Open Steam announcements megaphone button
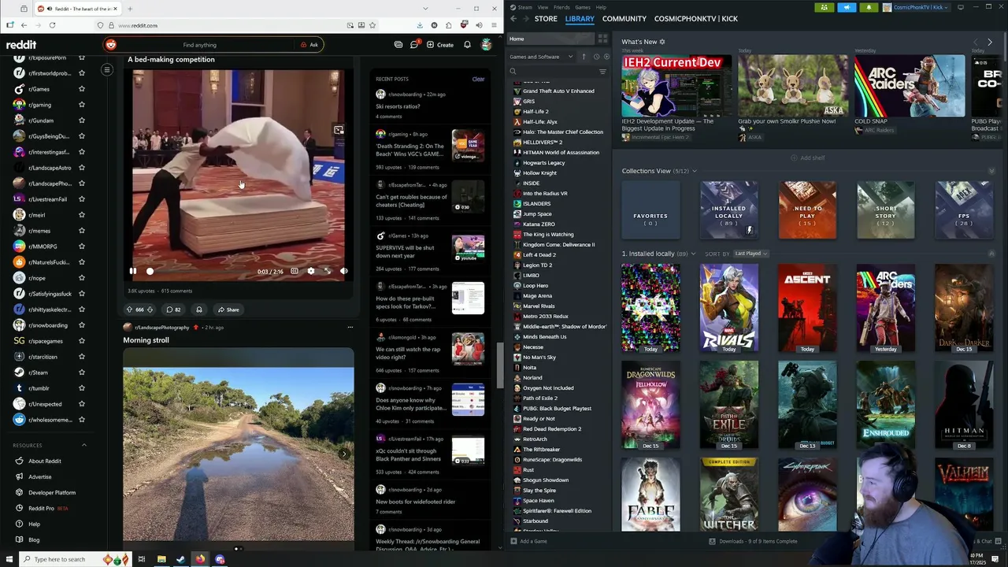The width and height of the screenshot is (1008, 567). click(x=847, y=7)
